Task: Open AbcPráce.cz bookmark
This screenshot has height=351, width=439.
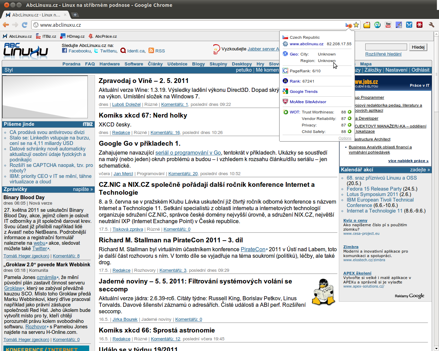Action: [103, 36]
